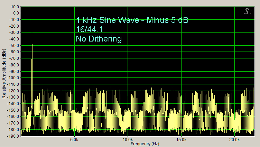
Task: Click the -180.0 amplitude axis label
Action: coord(13,130)
